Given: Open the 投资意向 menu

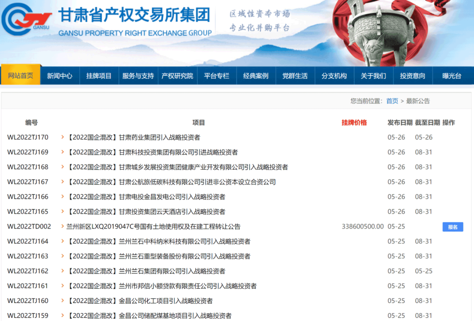Looking at the screenshot, I should coord(413,76).
